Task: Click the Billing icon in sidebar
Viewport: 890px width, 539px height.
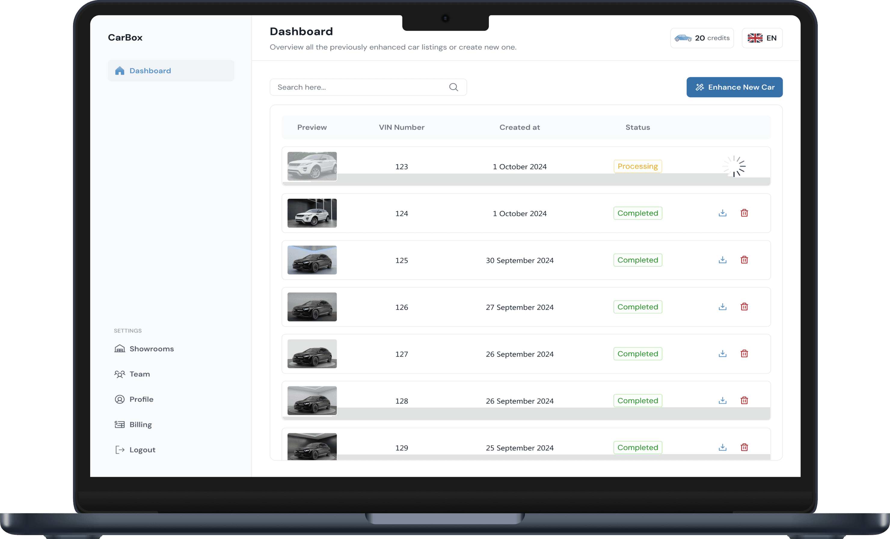Action: pos(120,424)
